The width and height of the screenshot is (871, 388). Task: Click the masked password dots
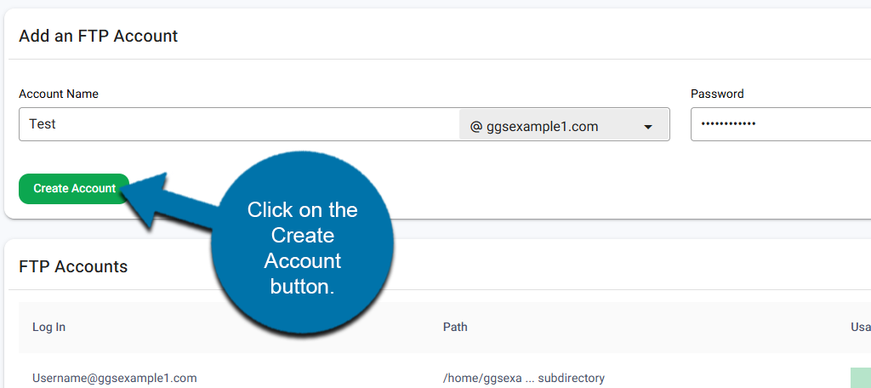728,125
